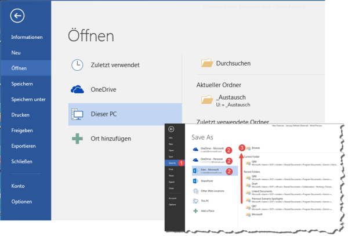Select the highlighted Save As sidebar entry
Image resolution: width=348 pixels, height=236 pixels.
point(175,163)
